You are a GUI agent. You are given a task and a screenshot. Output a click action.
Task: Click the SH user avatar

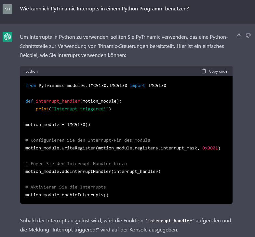[x=7, y=9]
